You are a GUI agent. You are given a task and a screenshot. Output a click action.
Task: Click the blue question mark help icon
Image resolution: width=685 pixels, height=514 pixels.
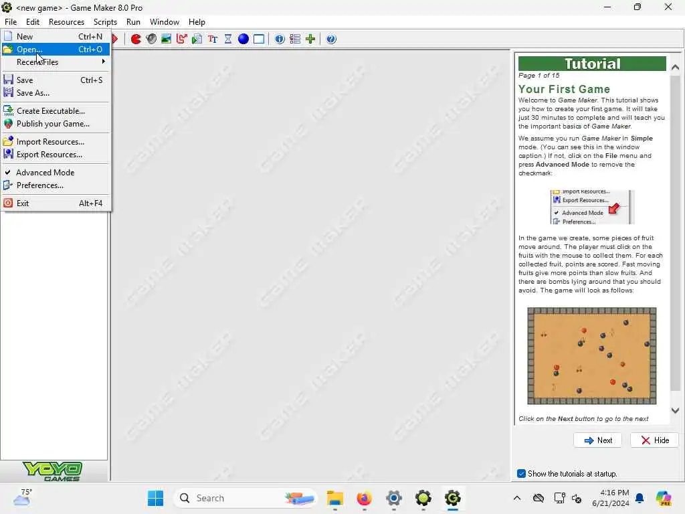pos(331,39)
